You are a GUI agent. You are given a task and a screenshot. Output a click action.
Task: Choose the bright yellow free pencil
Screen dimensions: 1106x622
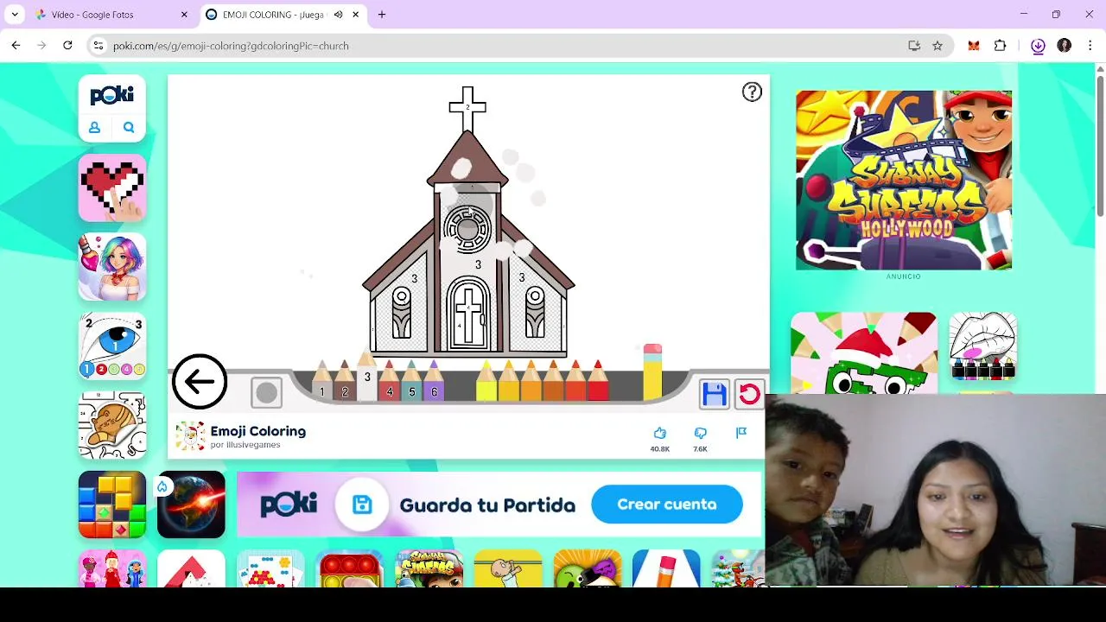(486, 381)
